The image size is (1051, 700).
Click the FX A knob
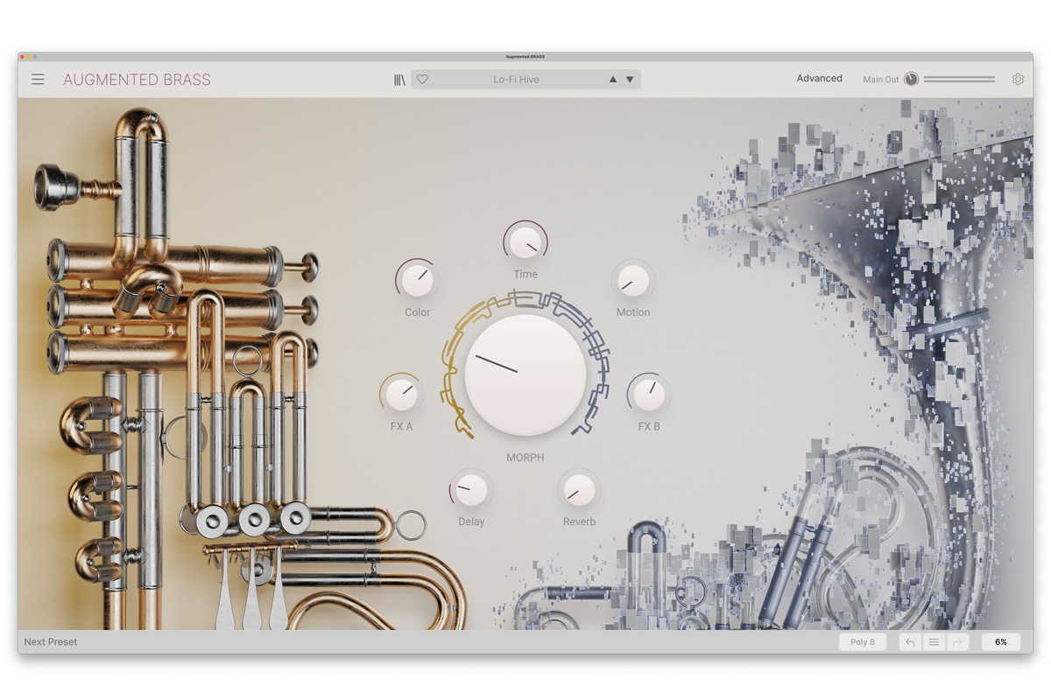coord(401,395)
